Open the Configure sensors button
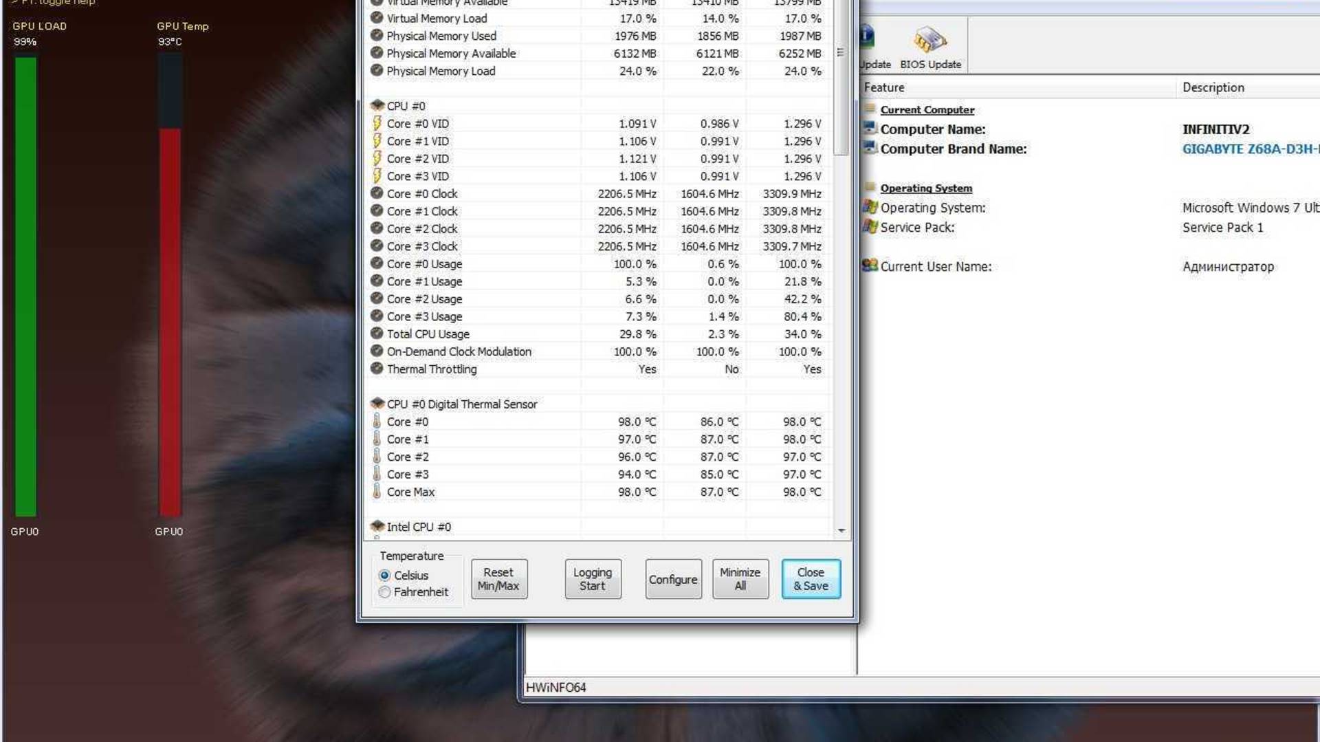The width and height of the screenshot is (1320, 742). tap(673, 579)
